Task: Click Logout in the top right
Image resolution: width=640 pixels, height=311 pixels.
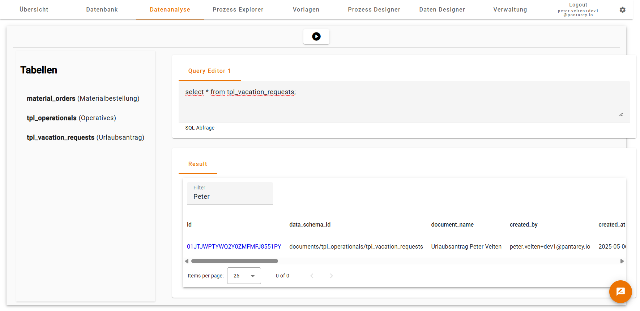Action: 578,5
